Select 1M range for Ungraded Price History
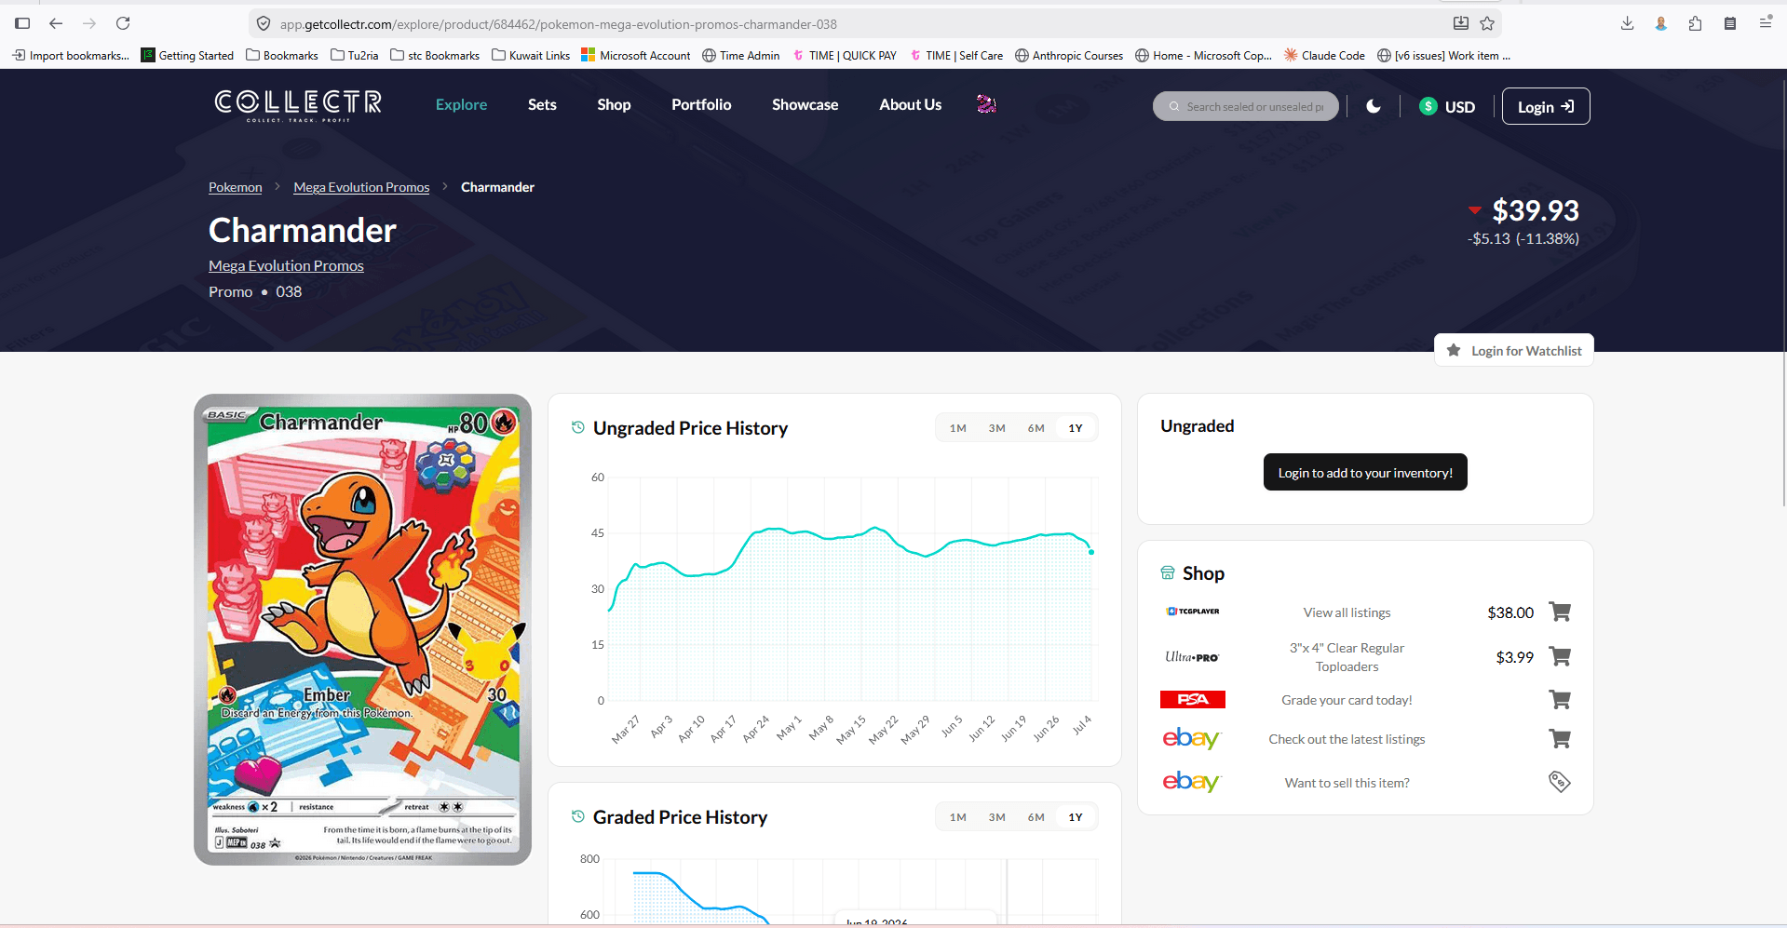Image resolution: width=1787 pixels, height=928 pixels. (958, 428)
